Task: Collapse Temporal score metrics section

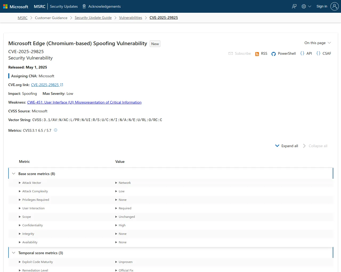Action: click(14, 253)
